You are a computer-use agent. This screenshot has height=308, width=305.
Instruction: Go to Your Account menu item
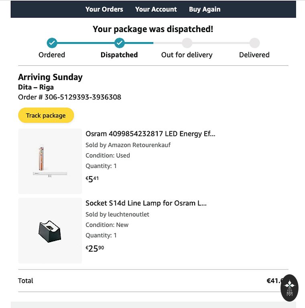(156, 9)
